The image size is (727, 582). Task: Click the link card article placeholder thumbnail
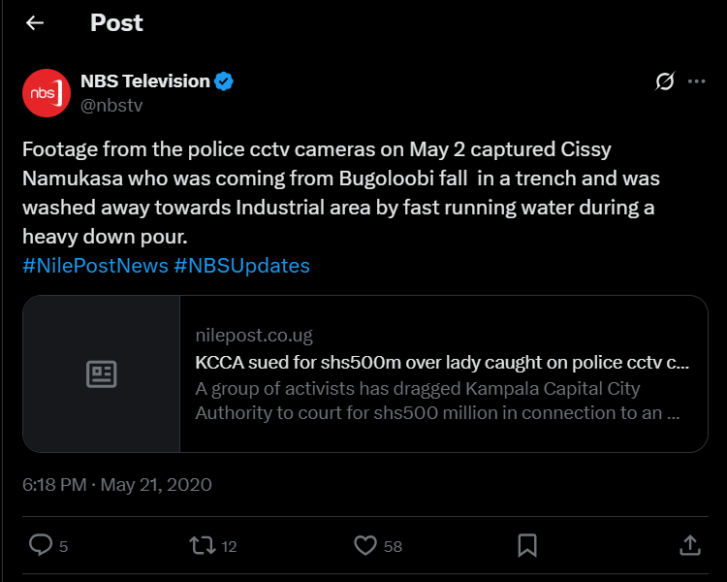[x=101, y=374]
